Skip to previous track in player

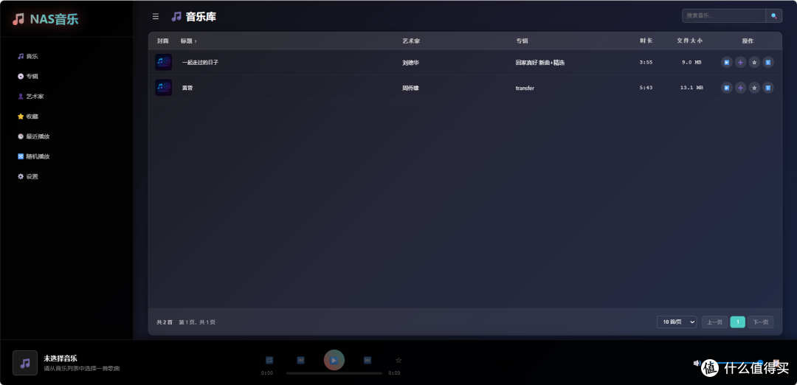(300, 360)
